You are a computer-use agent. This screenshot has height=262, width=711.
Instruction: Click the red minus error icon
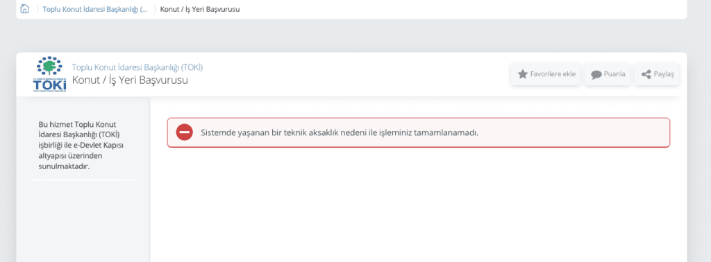pyautogui.click(x=185, y=132)
